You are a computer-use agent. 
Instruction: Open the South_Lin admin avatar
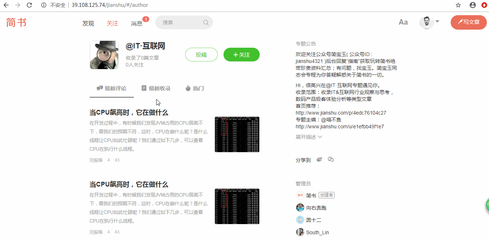[x=300, y=232]
